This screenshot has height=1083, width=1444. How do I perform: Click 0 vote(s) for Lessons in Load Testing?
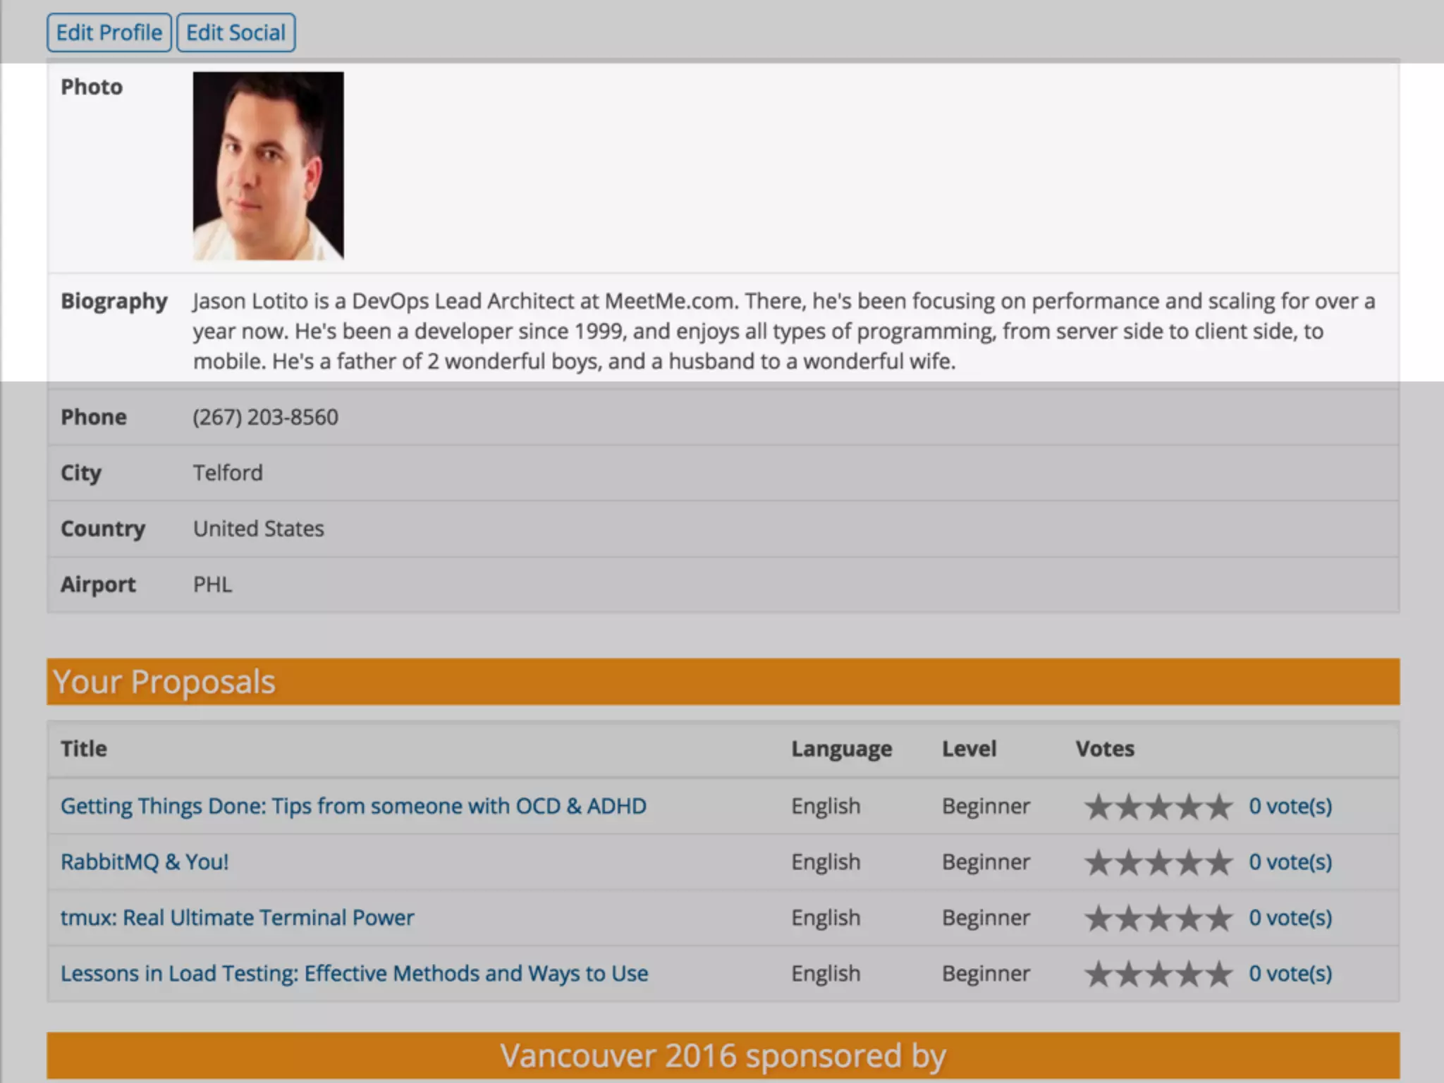coord(1290,973)
